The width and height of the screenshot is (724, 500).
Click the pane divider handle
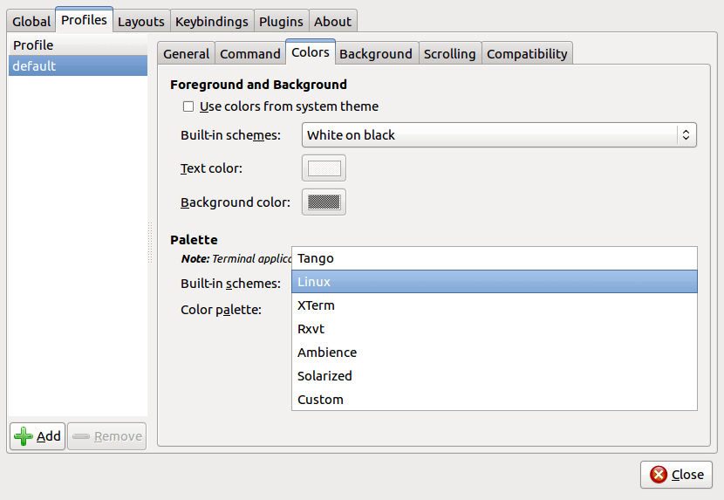click(150, 243)
